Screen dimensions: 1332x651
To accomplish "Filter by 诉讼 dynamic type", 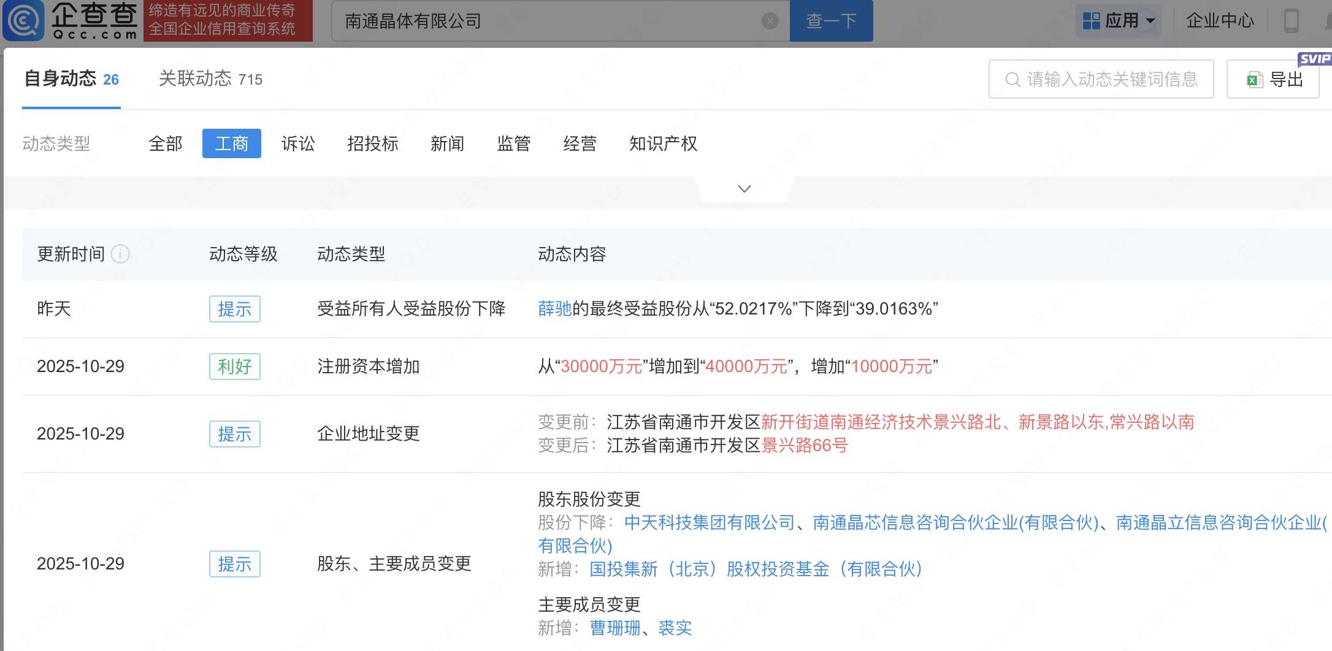I will coord(298,143).
